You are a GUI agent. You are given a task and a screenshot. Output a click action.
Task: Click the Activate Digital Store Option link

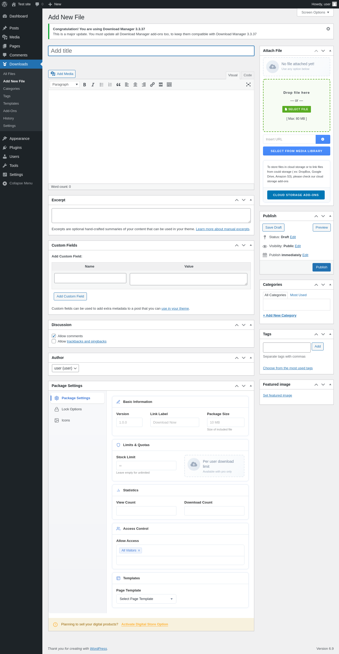(x=145, y=624)
